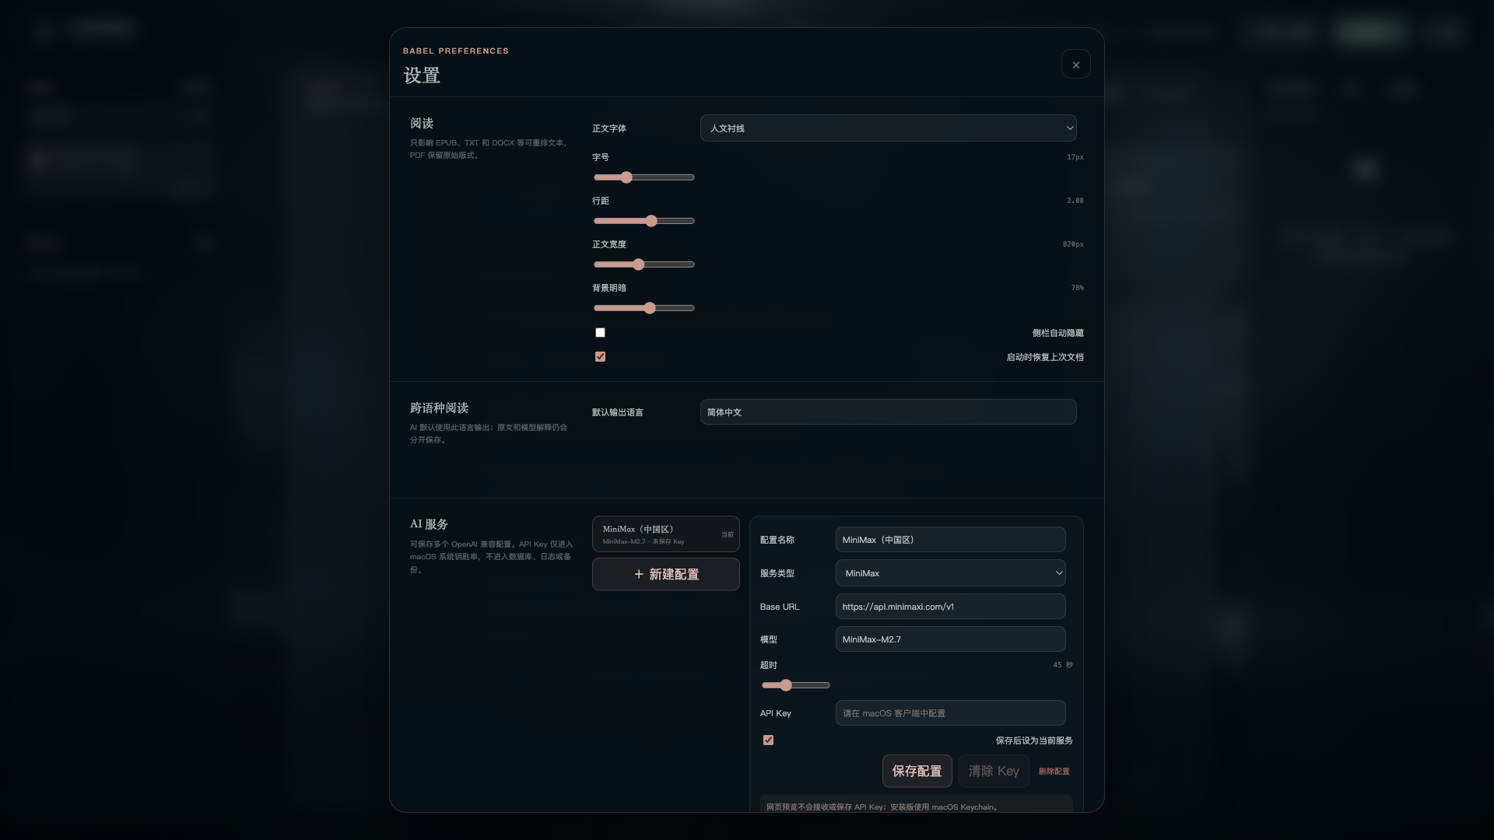Click the 清除 Key button
This screenshot has height=840, width=1494.
point(994,771)
